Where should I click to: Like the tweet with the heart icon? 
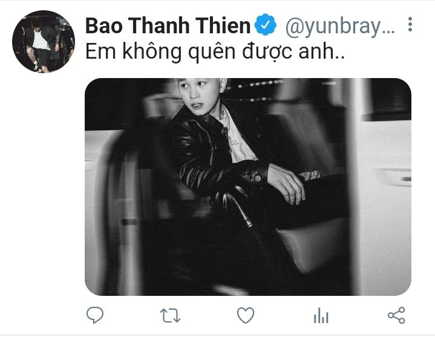tap(246, 315)
